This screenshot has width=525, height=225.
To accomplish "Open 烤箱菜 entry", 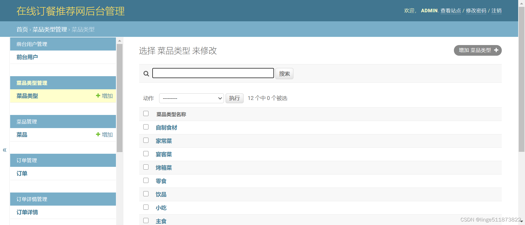I will tap(164, 168).
